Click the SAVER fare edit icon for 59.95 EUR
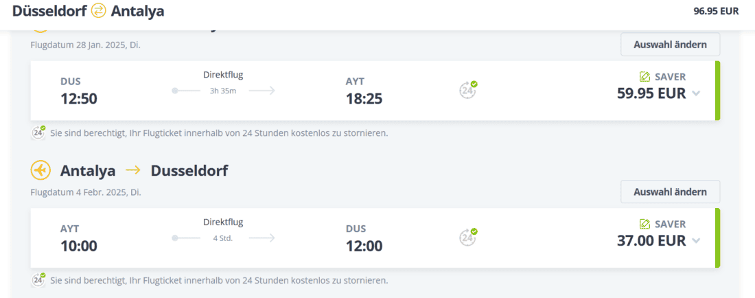Screen dimensions: 755x298 [644, 77]
